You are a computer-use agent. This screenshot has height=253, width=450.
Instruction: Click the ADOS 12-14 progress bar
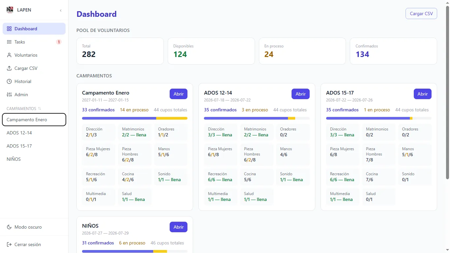point(257,118)
